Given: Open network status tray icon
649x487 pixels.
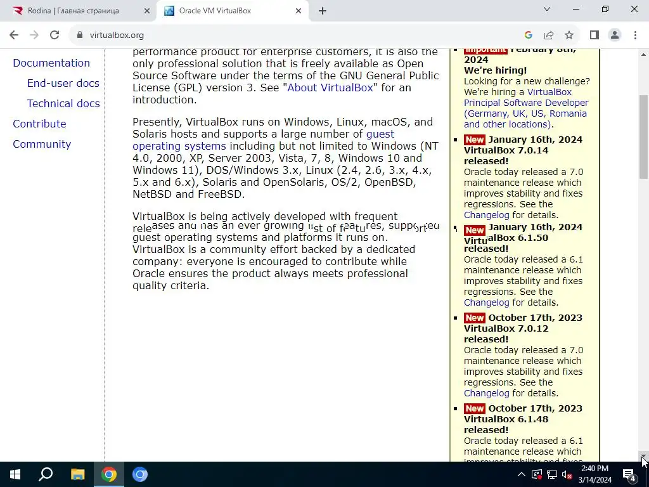Looking at the screenshot, I should click(x=552, y=474).
